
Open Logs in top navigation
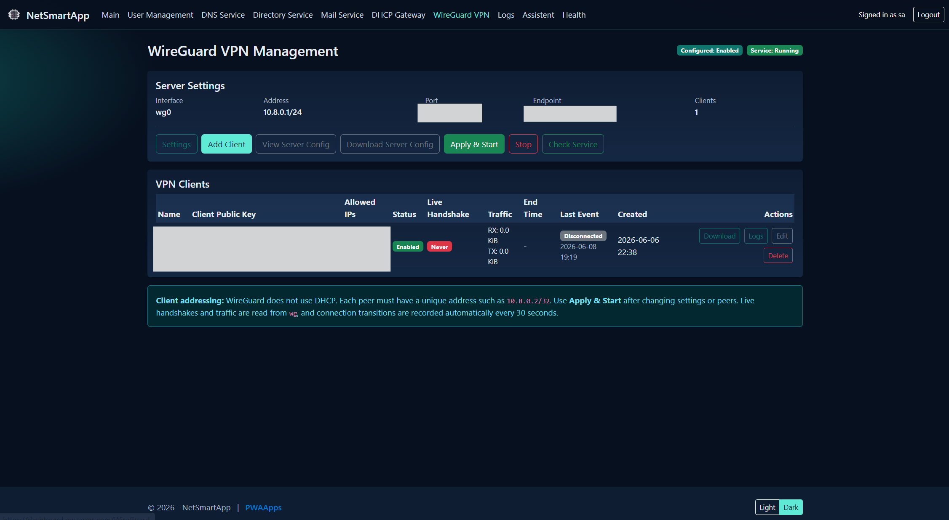click(506, 15)
